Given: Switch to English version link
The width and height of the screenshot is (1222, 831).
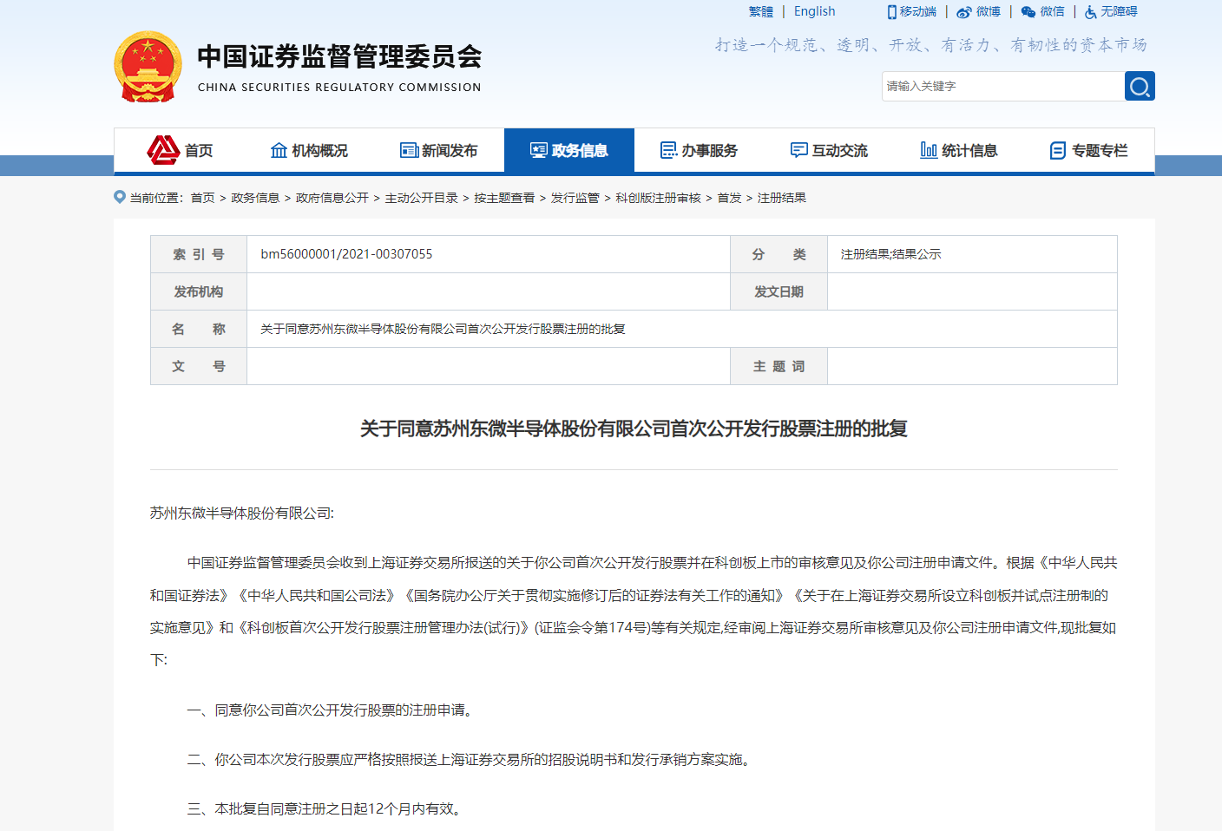Looking at the screenshot, I should [814, 11].
